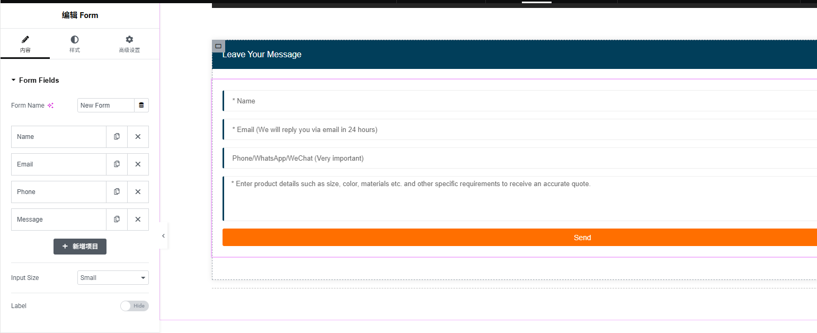The height and width of the screenshot is (333, 817).
Task: Click the widget edit handle icon
Action: click(218, 46)
